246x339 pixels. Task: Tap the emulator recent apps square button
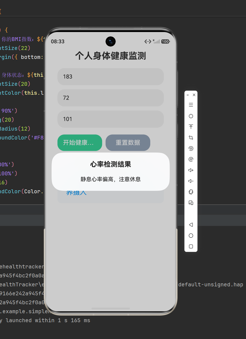(x=191, y=246)
